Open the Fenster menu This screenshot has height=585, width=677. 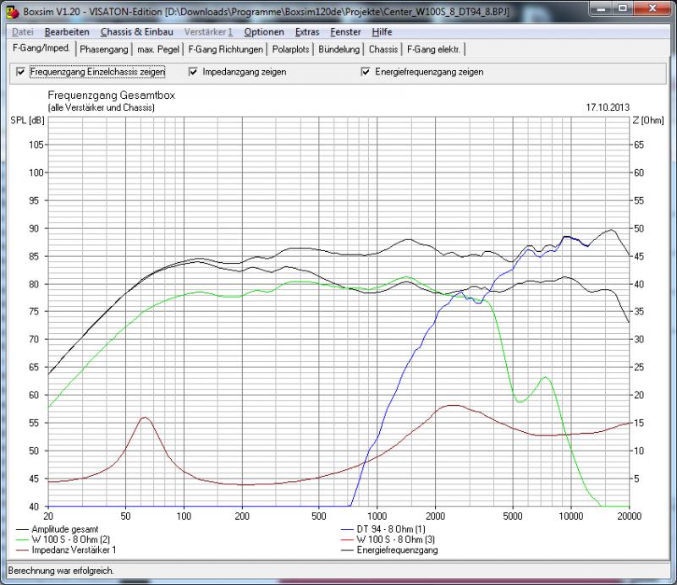click(345, 32)
